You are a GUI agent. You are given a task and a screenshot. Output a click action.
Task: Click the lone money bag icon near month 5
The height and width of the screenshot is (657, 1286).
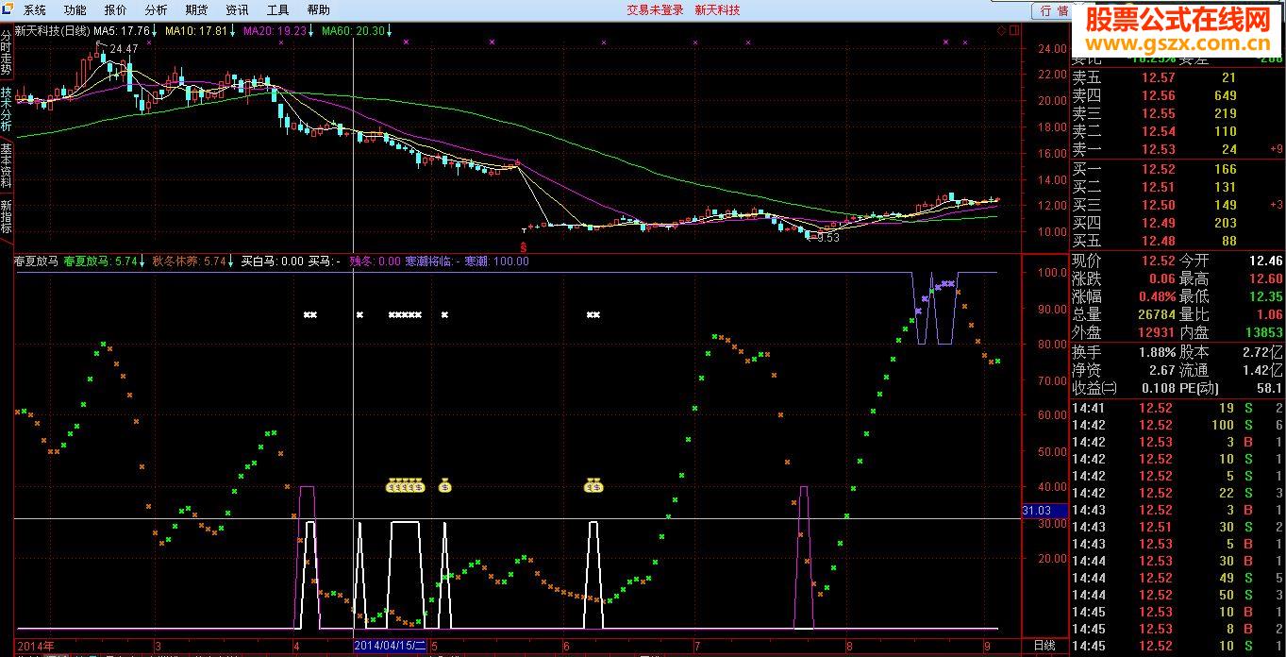click(445, 486)
